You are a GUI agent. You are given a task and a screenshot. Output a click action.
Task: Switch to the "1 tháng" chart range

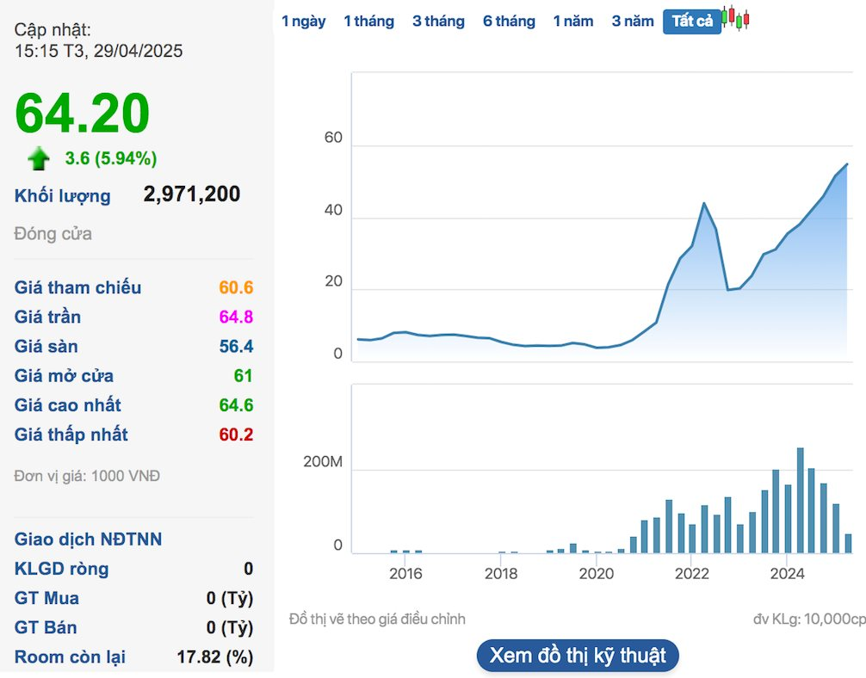coord(368,22)
